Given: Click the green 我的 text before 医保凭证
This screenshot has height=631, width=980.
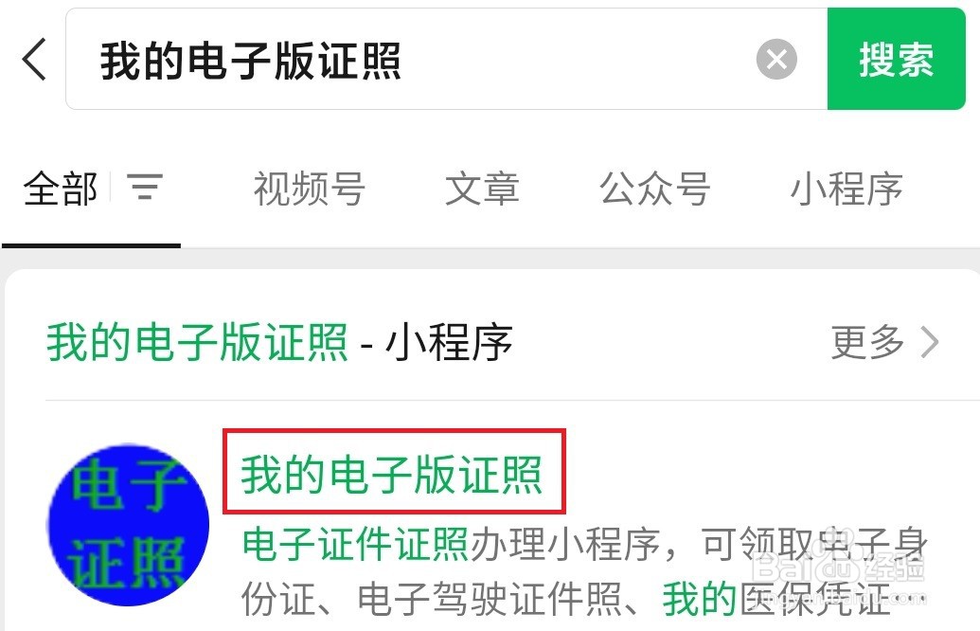Looking at the screenshot, I should point(700,599).
